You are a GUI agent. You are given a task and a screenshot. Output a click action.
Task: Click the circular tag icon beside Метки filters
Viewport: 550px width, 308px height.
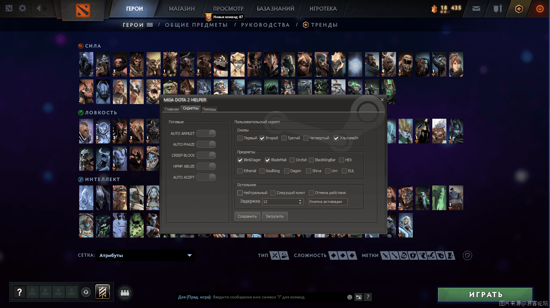pyautogui.click(x=467, y=255)
